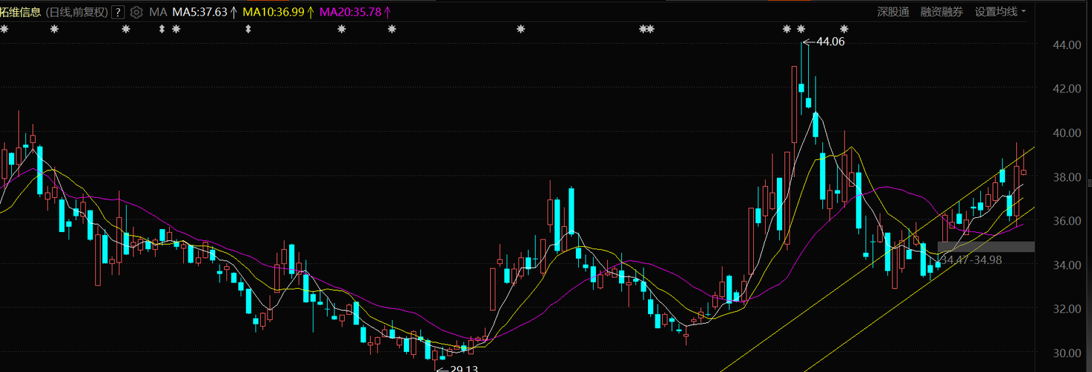
Task: Click the MA indicator label
Action: [x=158, y=12]
